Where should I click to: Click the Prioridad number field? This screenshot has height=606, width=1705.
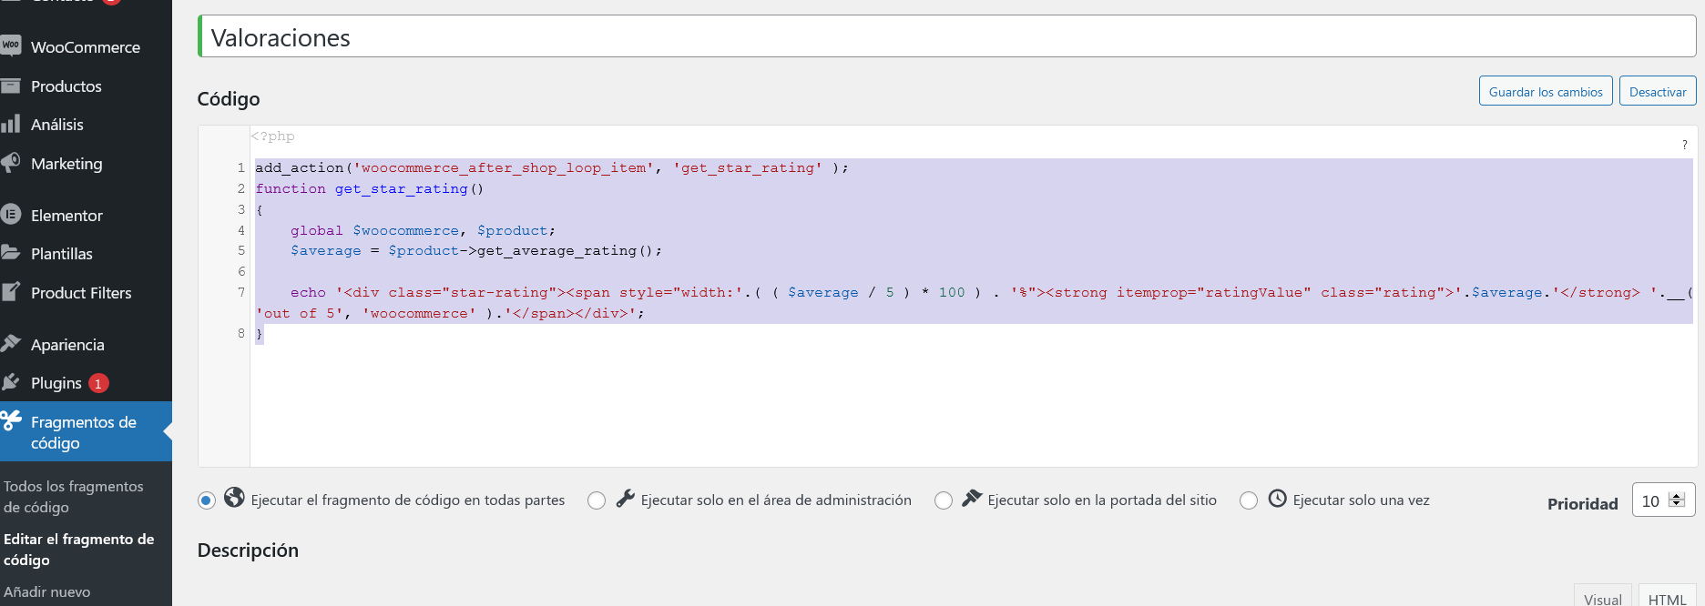point(1663,500)
